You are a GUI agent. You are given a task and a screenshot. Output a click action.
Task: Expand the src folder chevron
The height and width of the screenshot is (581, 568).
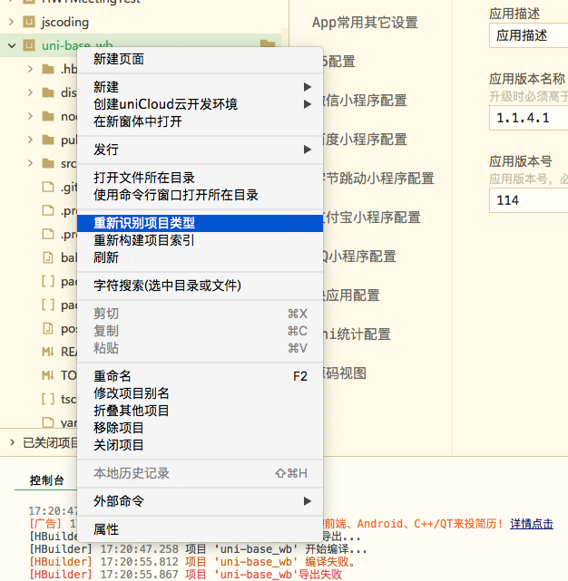31,163
